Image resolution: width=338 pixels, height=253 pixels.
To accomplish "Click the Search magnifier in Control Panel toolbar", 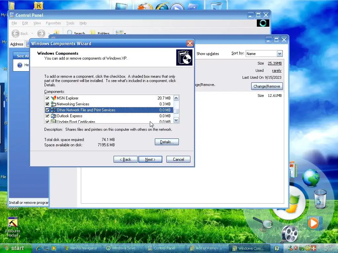I will [x=69, y=33].
